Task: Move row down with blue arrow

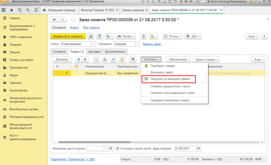Action: [85, 59]
